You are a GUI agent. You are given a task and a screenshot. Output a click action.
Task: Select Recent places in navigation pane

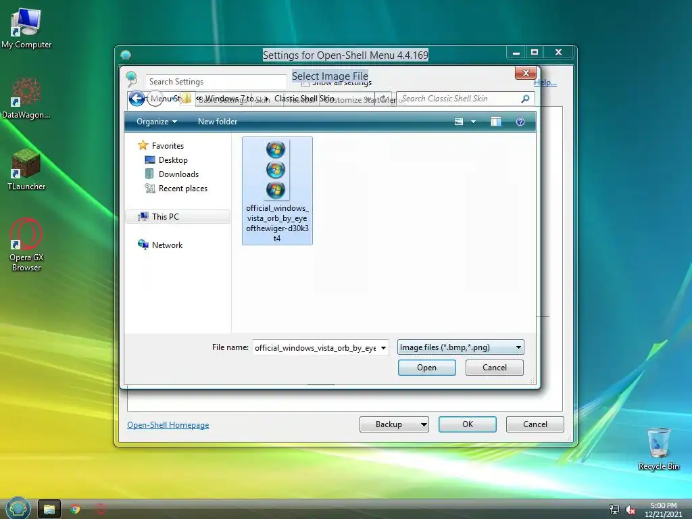(x=183, y=189)
